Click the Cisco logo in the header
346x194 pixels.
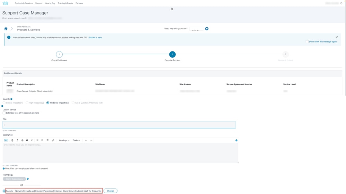pyautogui.click(x=5, y=3)
